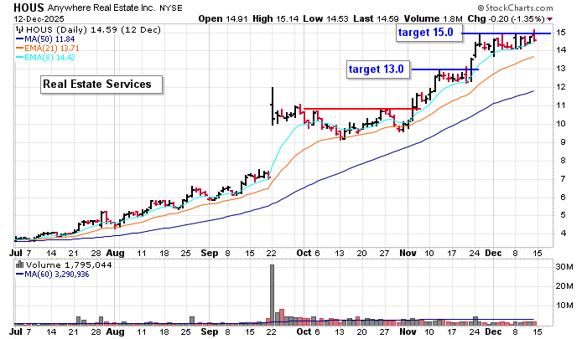The width and height of the screenshot is (587, 339).
Task: Click the 'Anywhere Real Estate Inc.' company name
Action: 113,6
